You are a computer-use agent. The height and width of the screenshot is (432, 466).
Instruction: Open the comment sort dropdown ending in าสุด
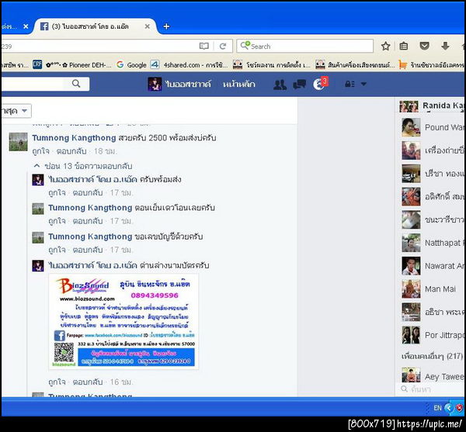click(16, 111)
